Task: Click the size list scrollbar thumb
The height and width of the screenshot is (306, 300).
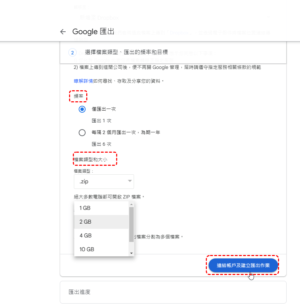Action: point(132,224)
